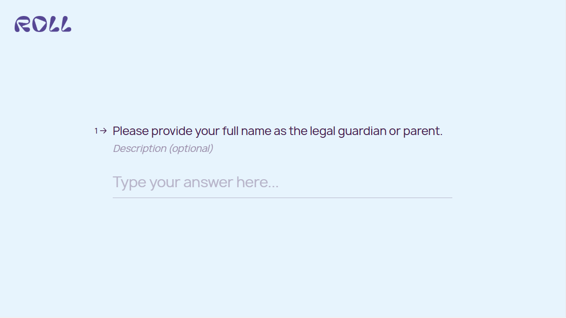The image size is (566, 318).
Task: Click the right-arrow glyph before the question
Action: coord(104,131)
